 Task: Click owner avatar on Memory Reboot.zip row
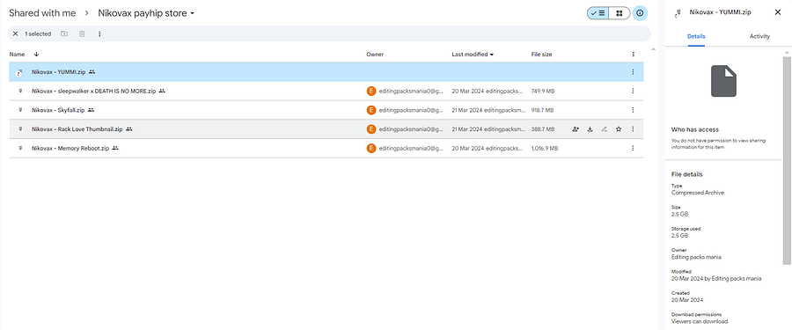point(371,148)
